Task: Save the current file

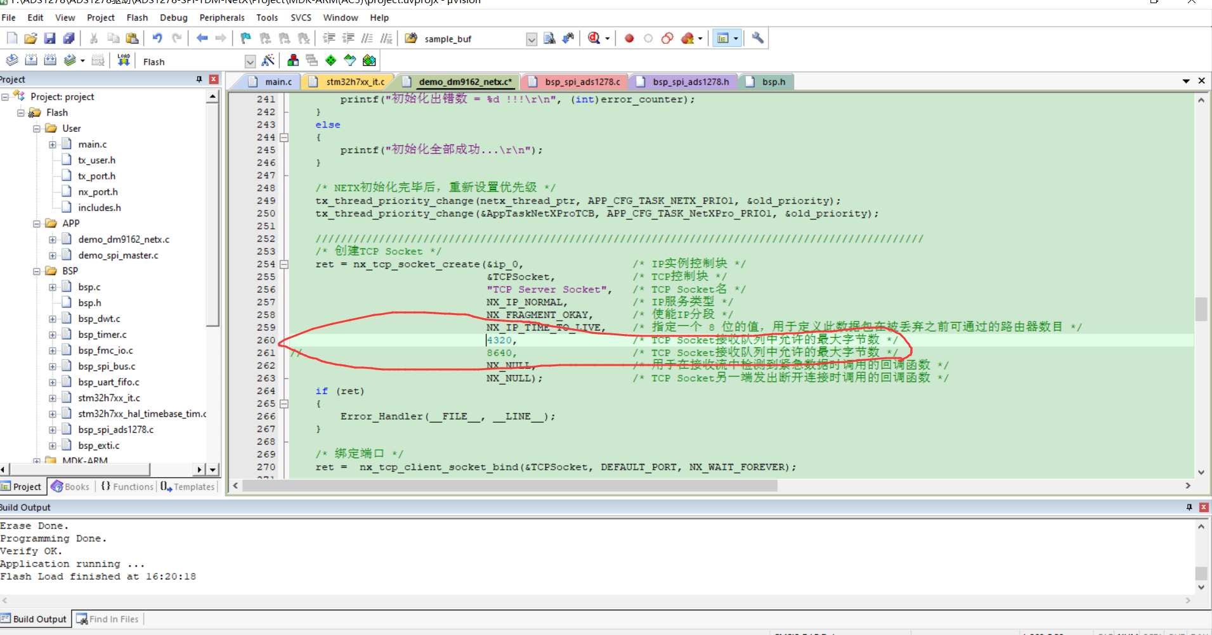Action: (49, 39)
